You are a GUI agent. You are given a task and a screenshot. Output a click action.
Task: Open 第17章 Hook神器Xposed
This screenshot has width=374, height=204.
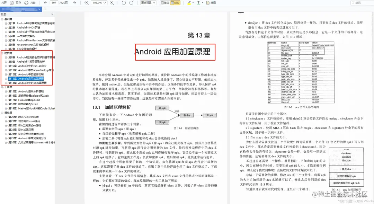tap(24, 100)
